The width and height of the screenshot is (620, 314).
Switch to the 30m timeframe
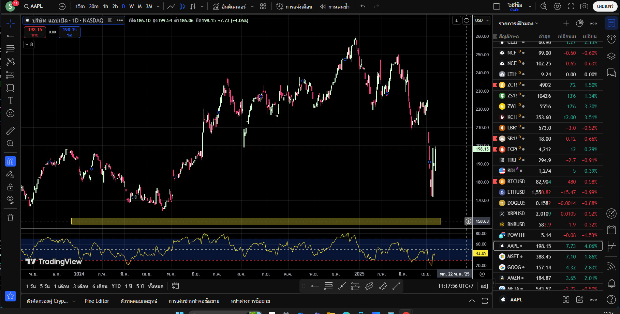pyautogui.click(x=94, y=6)
